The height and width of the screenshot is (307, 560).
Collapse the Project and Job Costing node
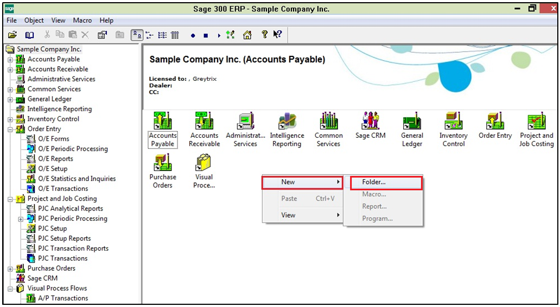[10, 199]
